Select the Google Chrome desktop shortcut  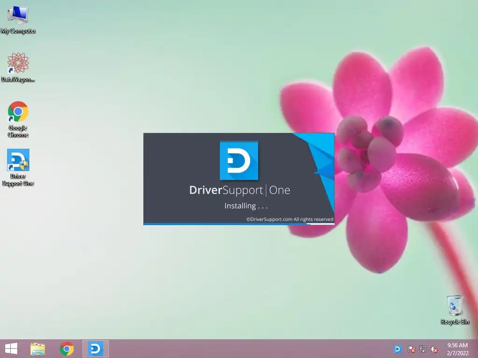18,119
